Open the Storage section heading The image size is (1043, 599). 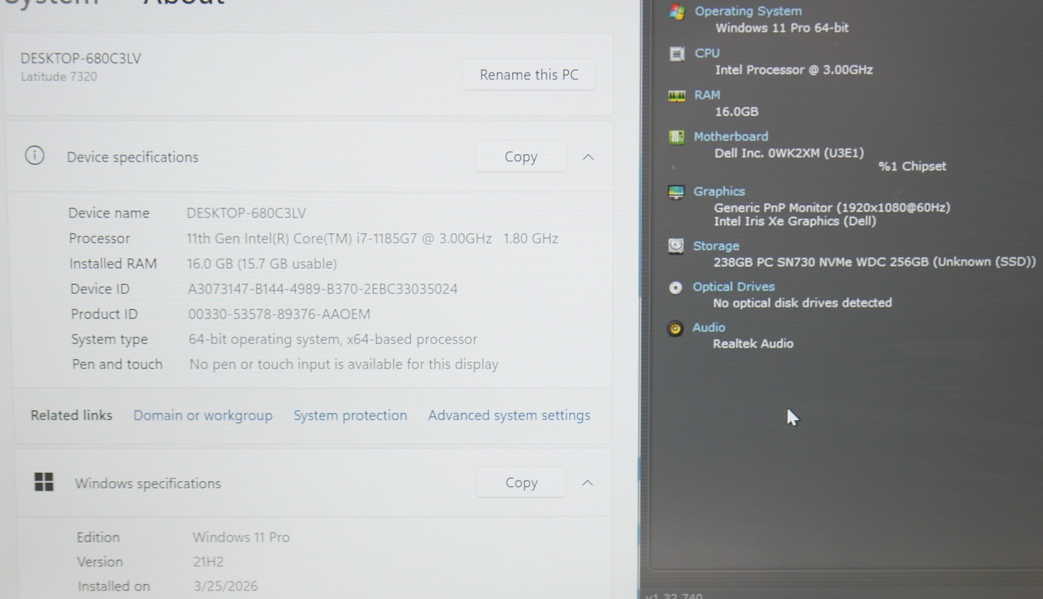(x=716, y=246)
